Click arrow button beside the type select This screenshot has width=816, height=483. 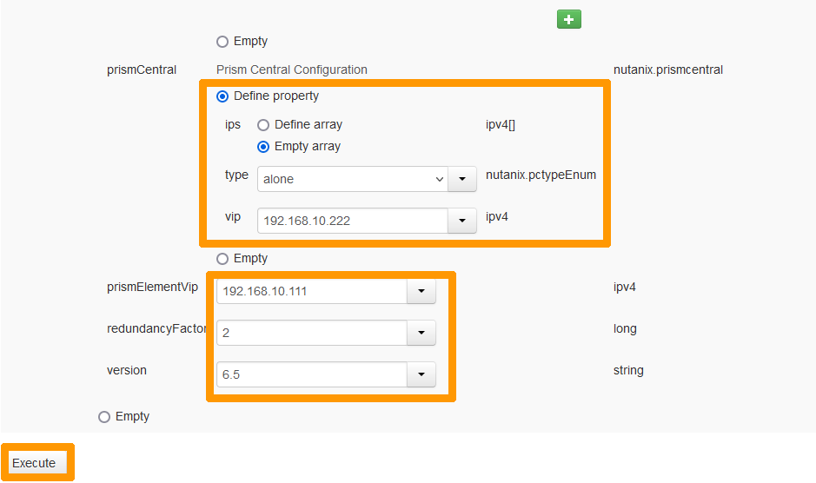click(x=461, y=179)
